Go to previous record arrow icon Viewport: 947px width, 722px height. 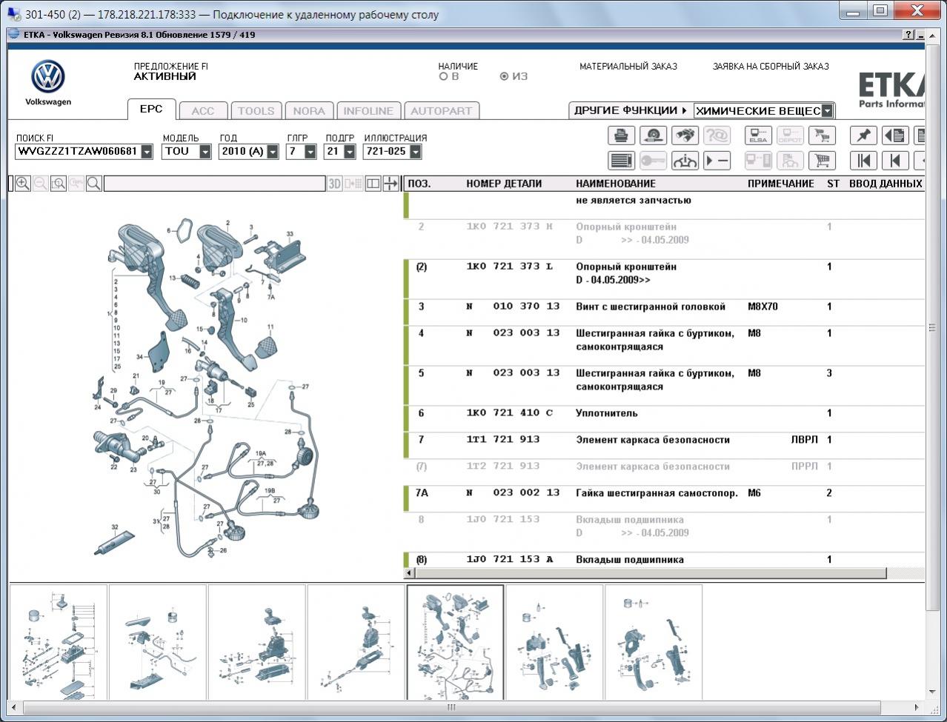coord(895,160)
